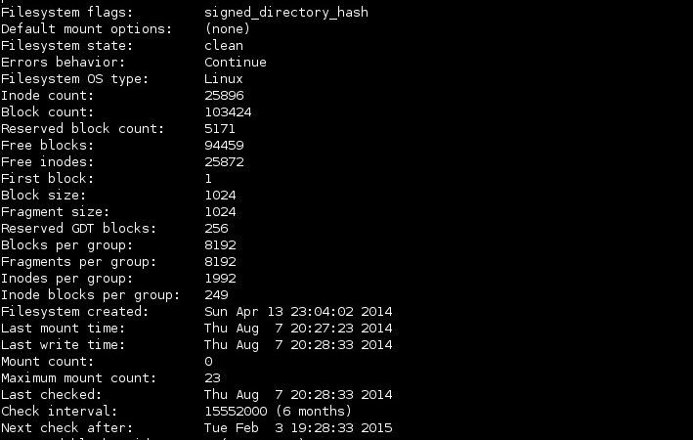
Task: Select the Inode blocks per group 249
Action: tap(216, 295)
